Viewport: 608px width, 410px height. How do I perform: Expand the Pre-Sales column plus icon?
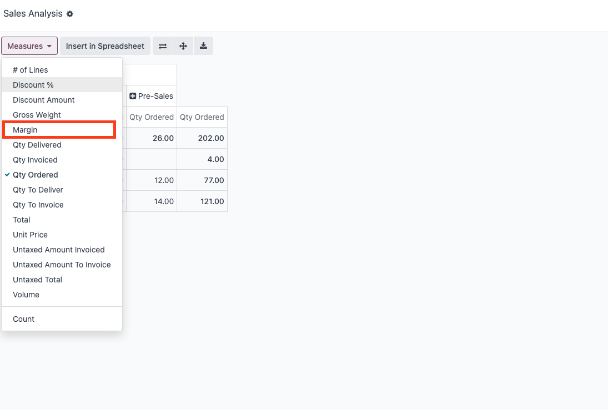coord(133,96)
